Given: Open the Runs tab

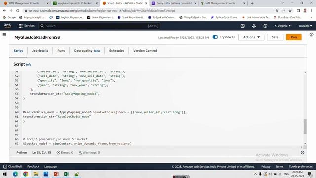Looking at the screenshot, I should coord(61,51).
